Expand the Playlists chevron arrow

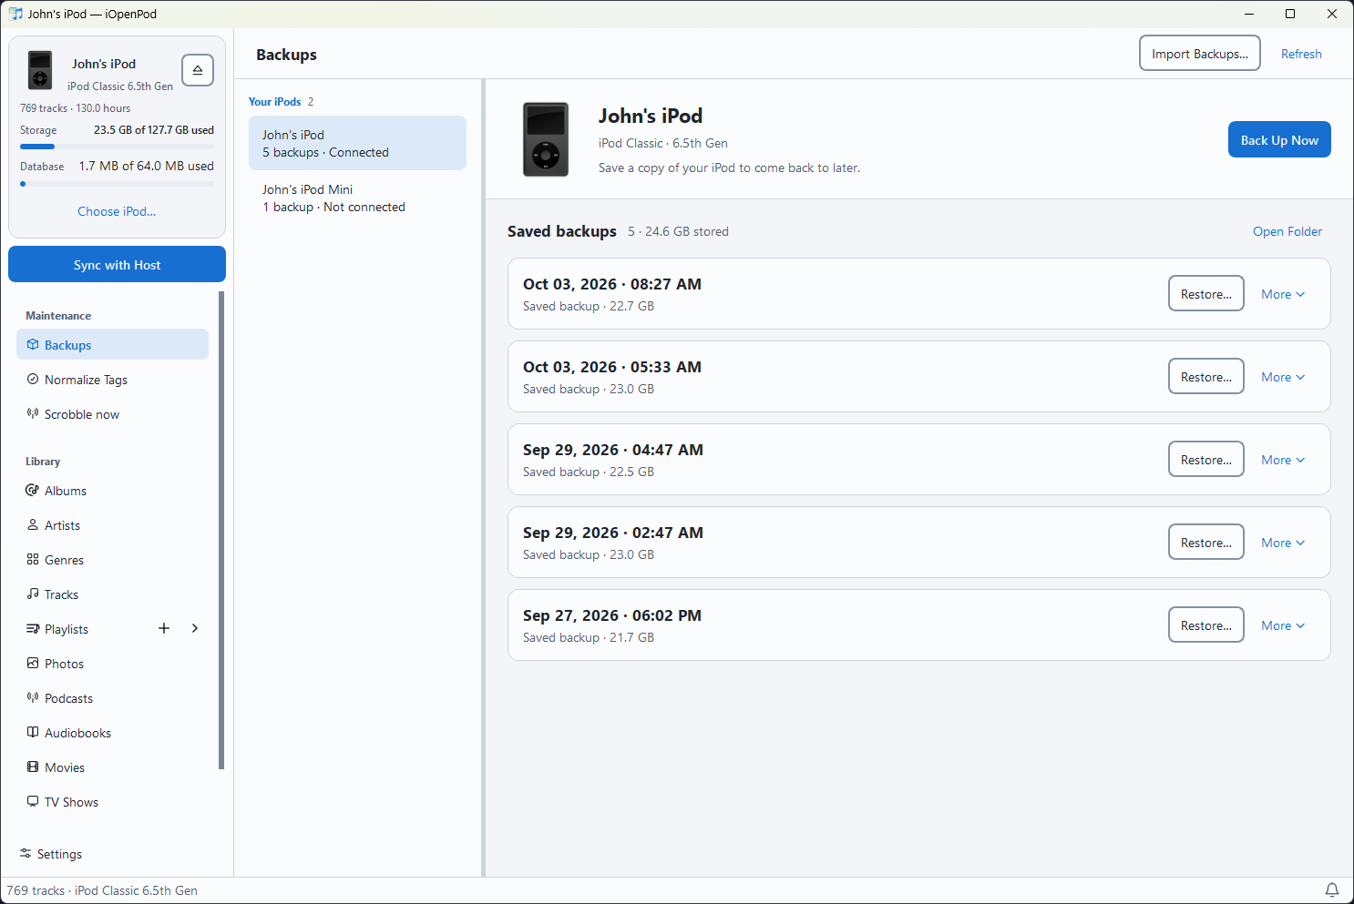[x=195, y=628]
